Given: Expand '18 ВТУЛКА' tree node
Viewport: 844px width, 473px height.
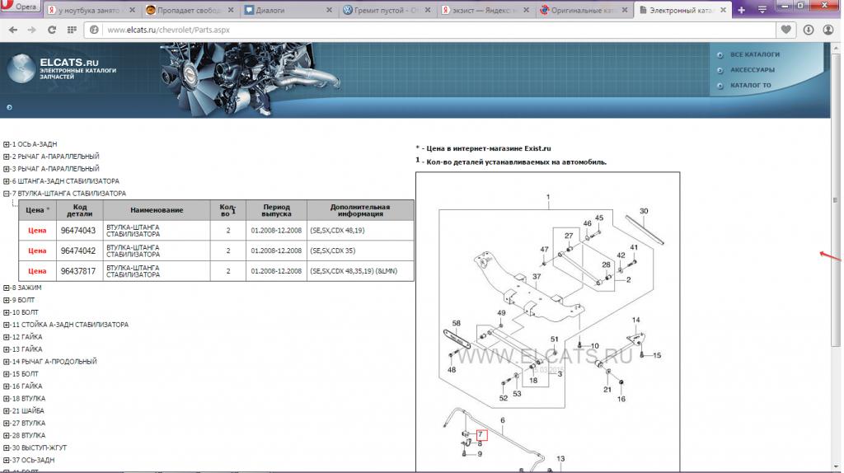Looking at the screenshot, I should point(7,399).
